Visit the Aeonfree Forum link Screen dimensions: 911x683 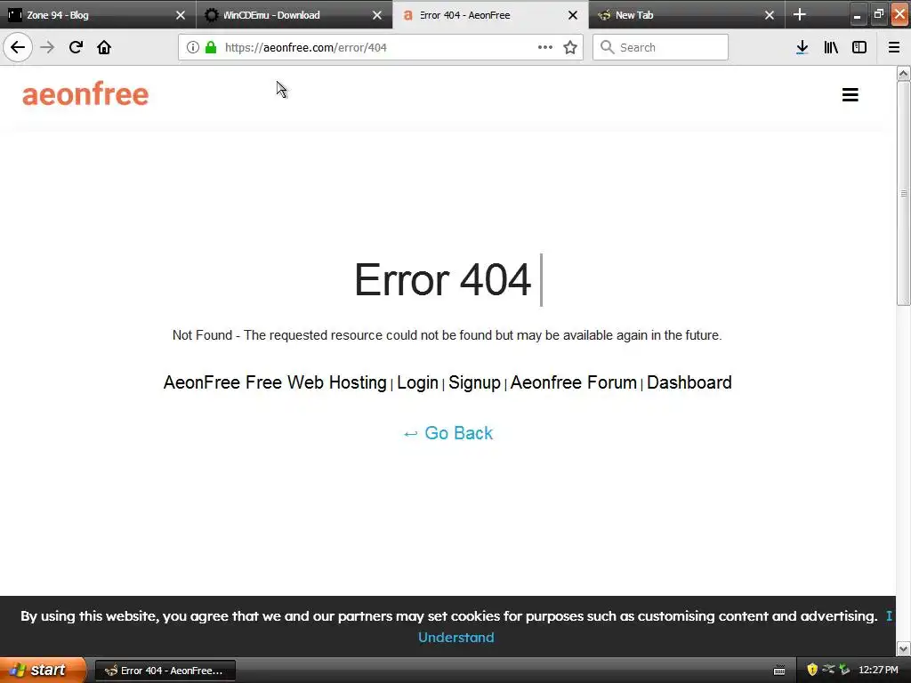point(574,382)
